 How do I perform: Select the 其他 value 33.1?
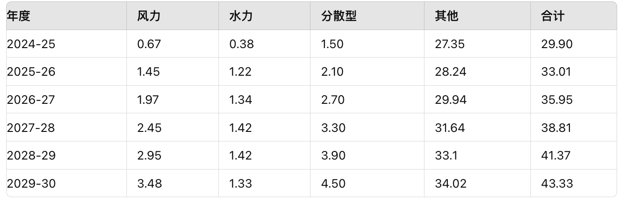[x=446, y=156]
